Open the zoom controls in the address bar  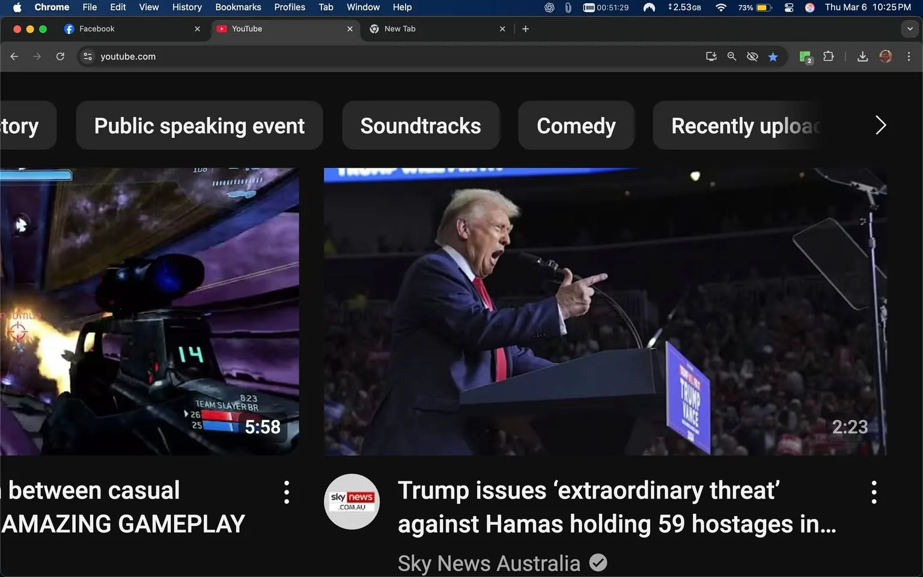click(731, 56)
